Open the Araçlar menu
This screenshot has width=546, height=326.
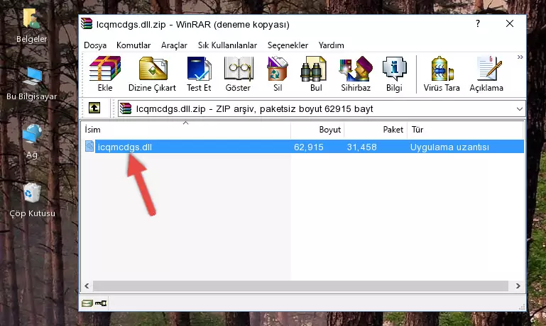(174, 45)
